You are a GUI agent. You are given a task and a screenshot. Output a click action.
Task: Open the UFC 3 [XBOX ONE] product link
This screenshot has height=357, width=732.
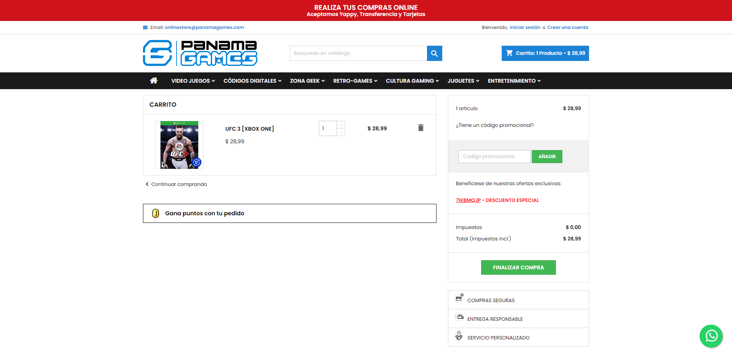(250, 129)
